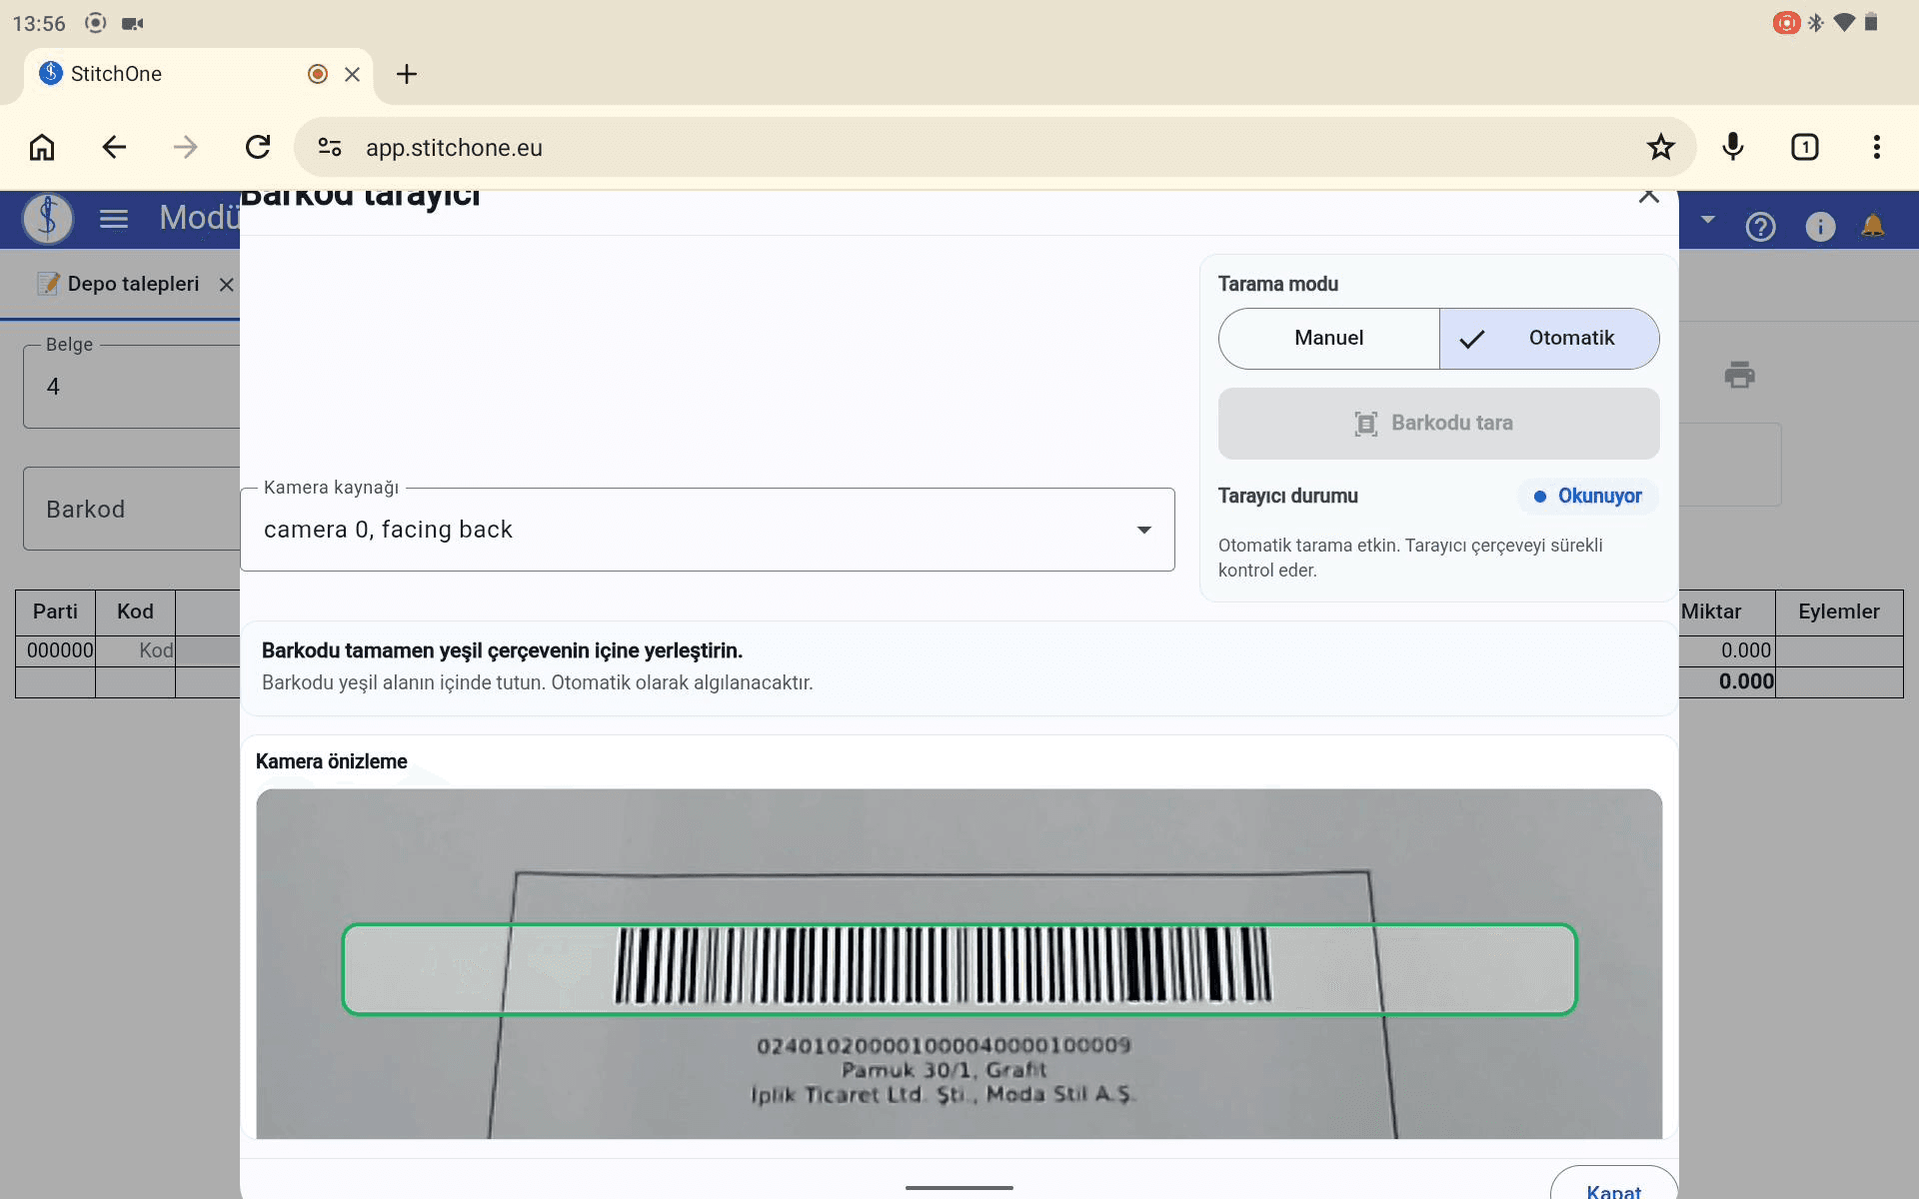Click the address bar URL app.stitchone.eu
The image size is (1919, 1199).
tap(454, 148)
